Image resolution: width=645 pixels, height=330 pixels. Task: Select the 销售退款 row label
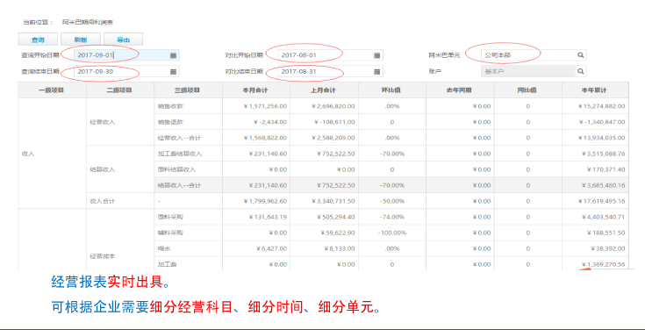(x=170, y=122)
